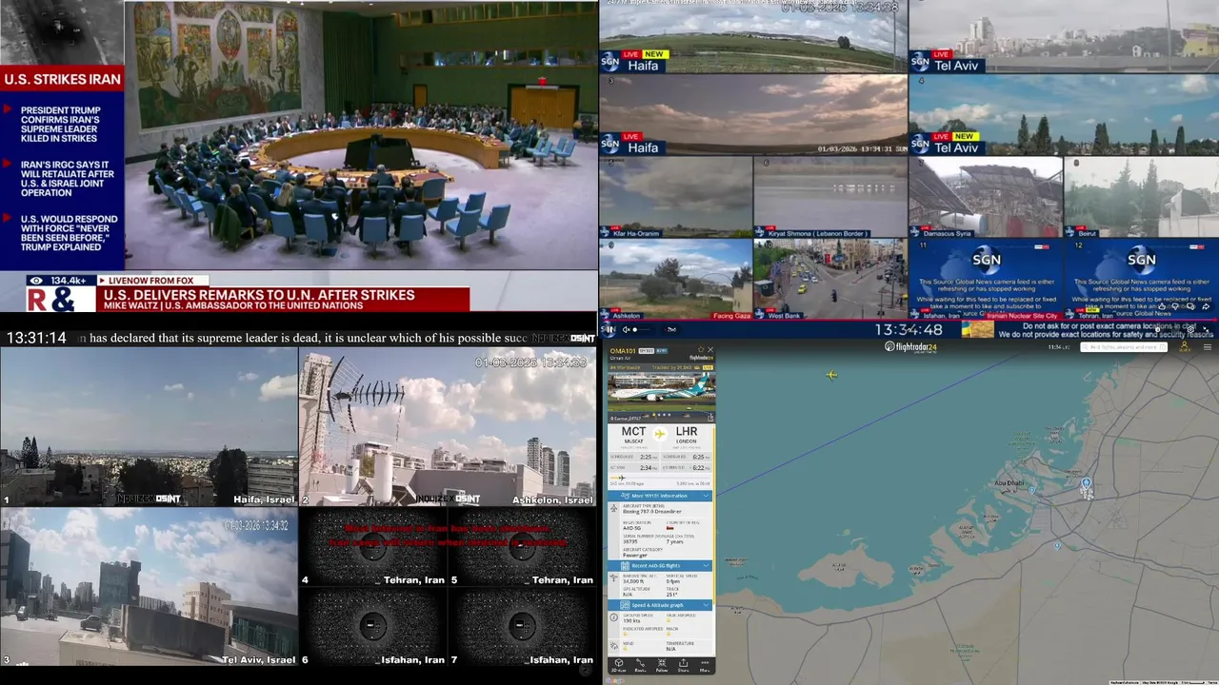
Task: Jump to live on SGN stream
Action: point(670,329)
